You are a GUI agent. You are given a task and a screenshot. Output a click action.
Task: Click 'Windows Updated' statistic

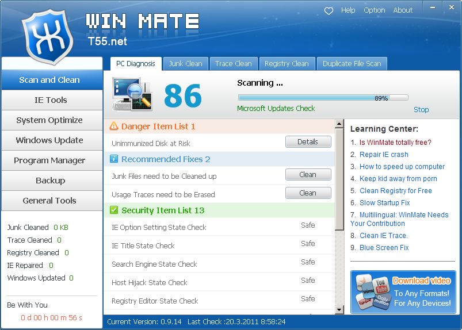40,278
